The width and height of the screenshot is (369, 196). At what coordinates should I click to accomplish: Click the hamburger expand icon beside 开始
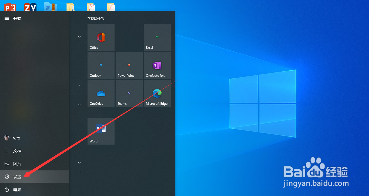coord(7,18)
